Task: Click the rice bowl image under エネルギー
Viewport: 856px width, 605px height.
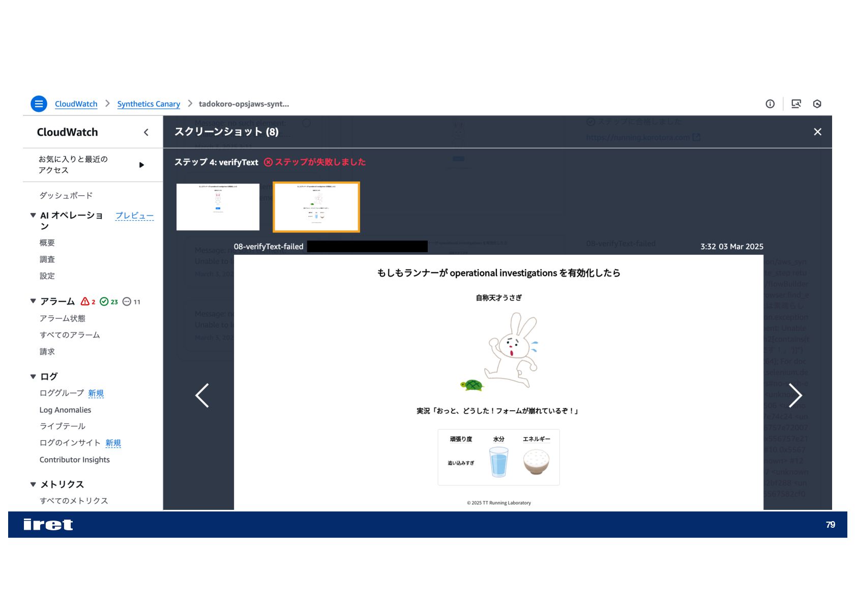Action: click(x=536, y=462)
